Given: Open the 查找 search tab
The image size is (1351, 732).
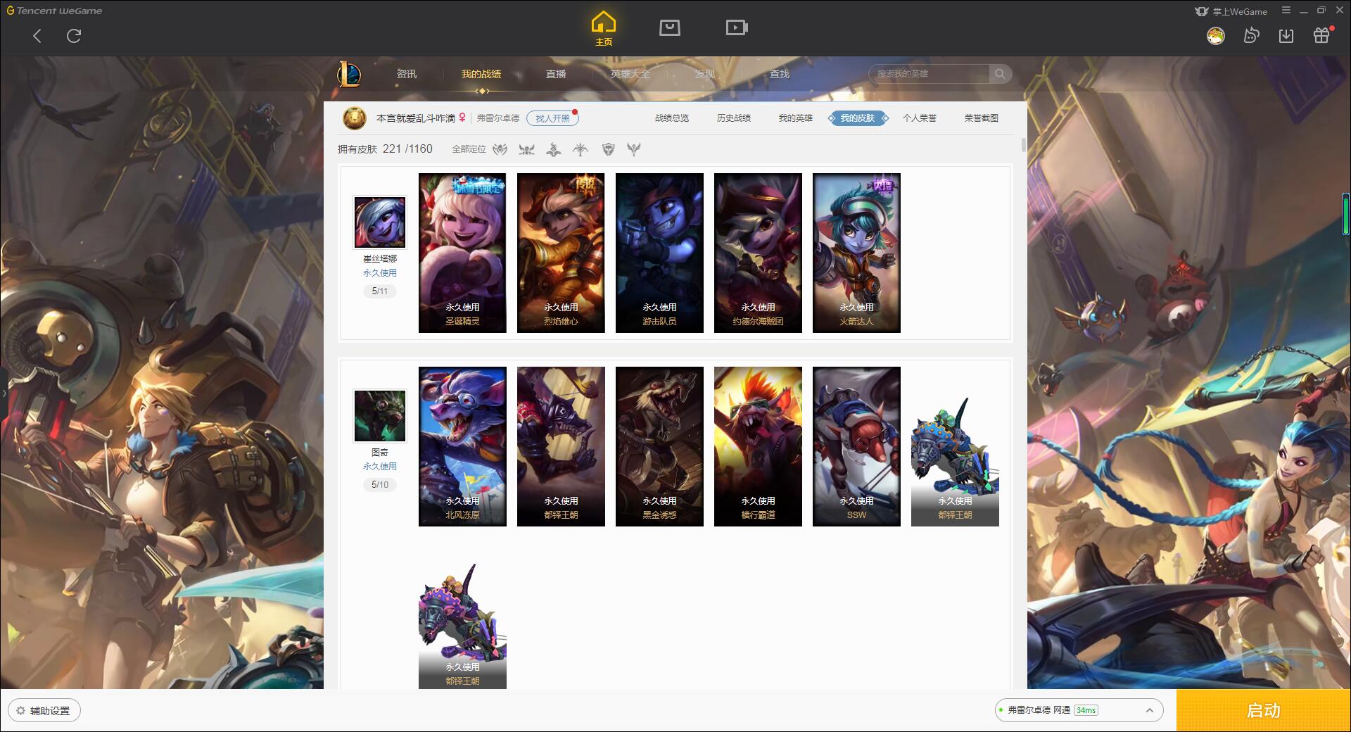Looking at the screenshot, I should 780,74.
